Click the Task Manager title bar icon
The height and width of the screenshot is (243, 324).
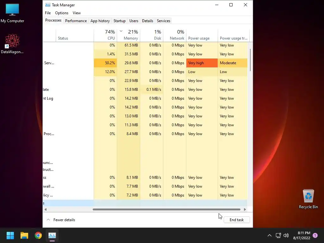click(48, 5)
